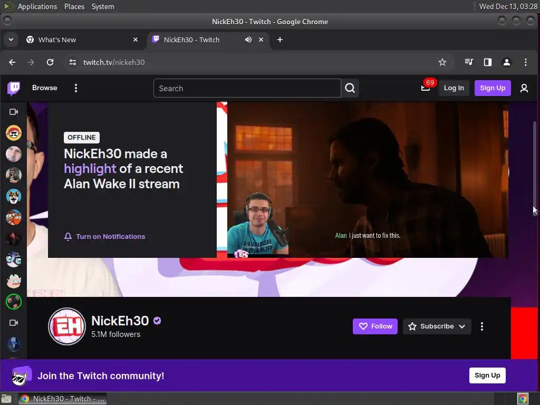Click the verified badge next to NickEh30
The height and width of the screenshot is (405, 540).
(157, 321)
